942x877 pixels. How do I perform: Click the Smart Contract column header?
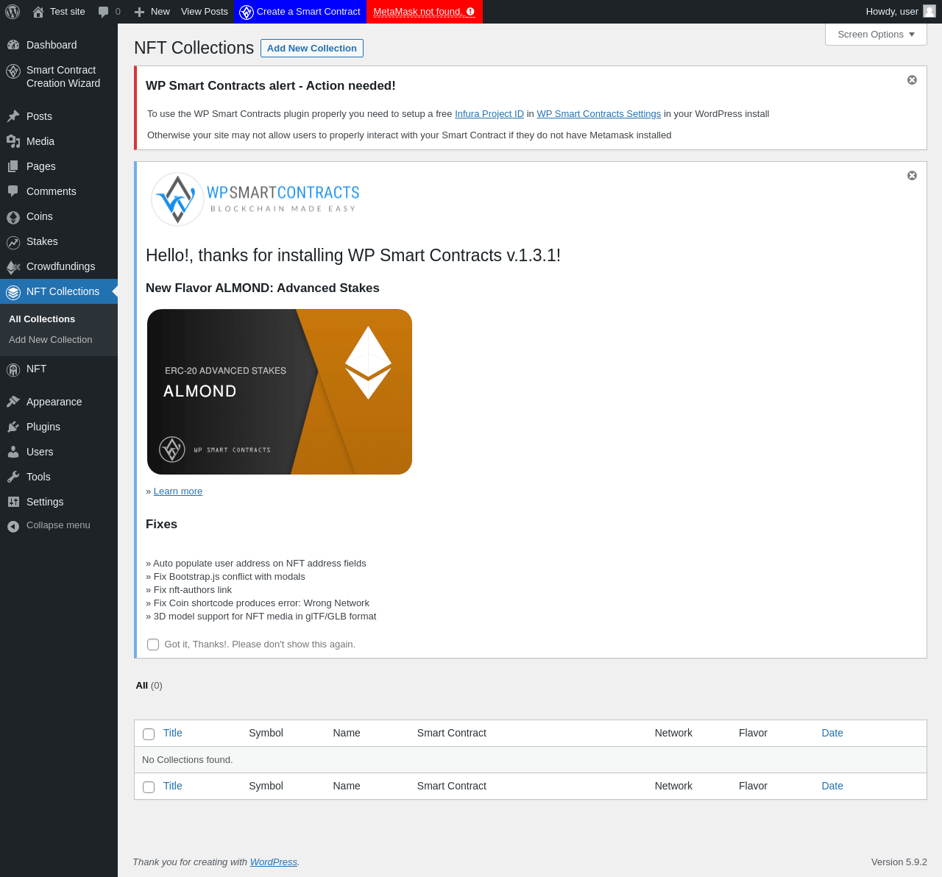(452, 734)
